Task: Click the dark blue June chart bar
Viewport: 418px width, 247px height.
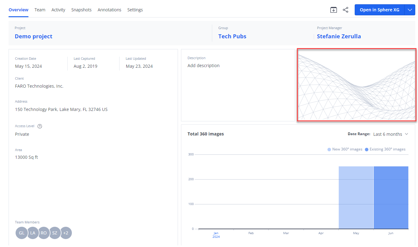Action: click(391, 198)
